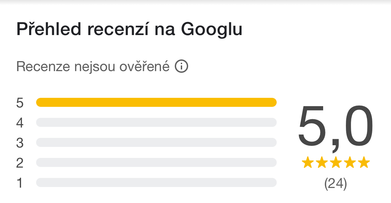Click the fourth yellow star under the rating
The width and height of the screenshot is (391, 203).
tap(350, 163)
